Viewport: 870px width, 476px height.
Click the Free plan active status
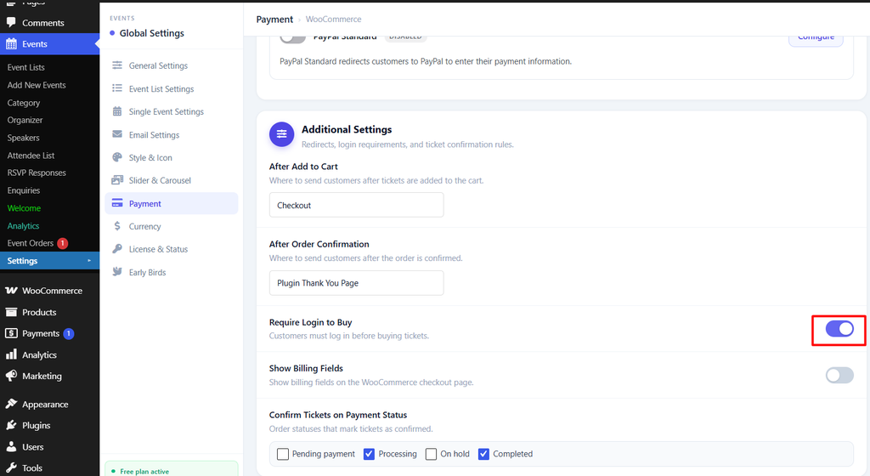[144, 472]
